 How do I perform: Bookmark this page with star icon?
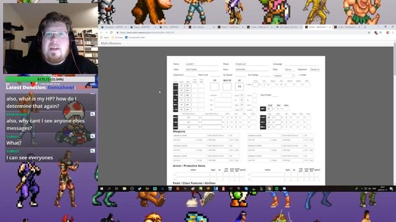pos(369,33)
